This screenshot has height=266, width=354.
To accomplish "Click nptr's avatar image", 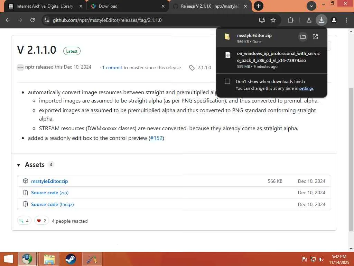I will point(20,68).
